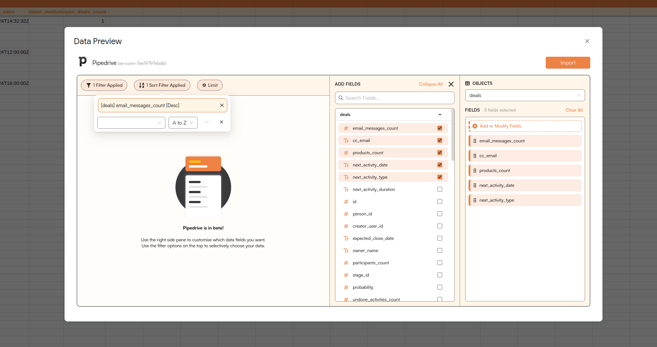Click the text type icon beside cc_email
The width and height of the screenshot is (657, 347).
346,141
